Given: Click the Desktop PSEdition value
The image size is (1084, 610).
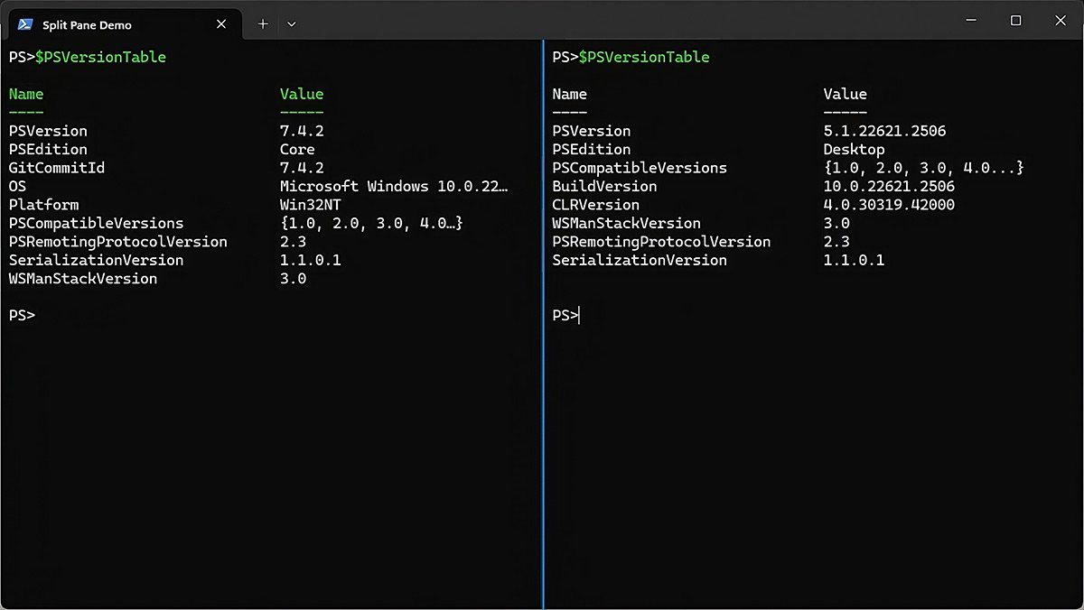Looking at the screenshot, I should tap(854, 150).
